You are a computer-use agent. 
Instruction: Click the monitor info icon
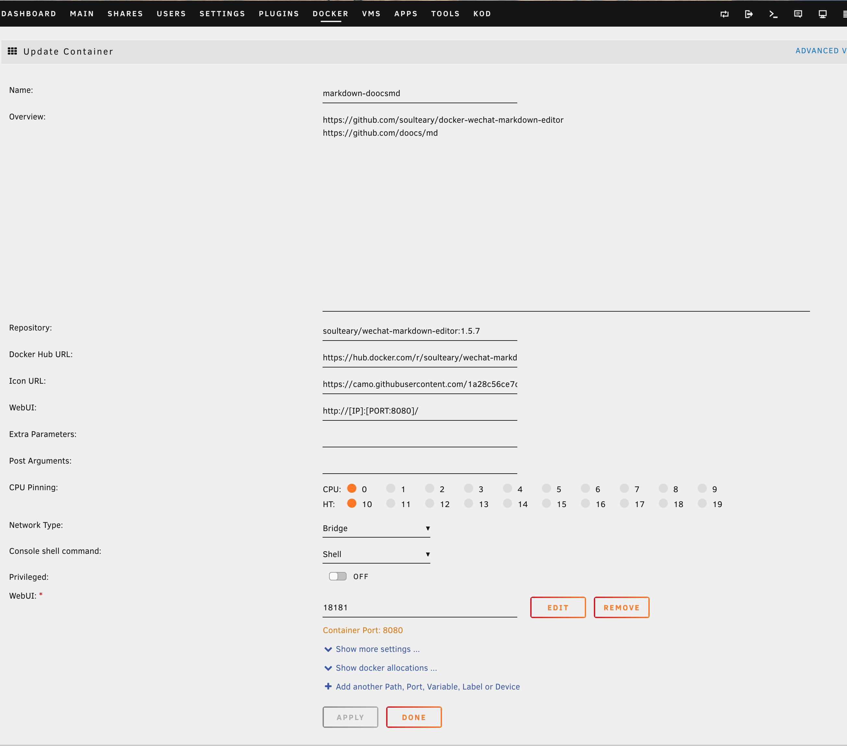(x=823, y=14)
